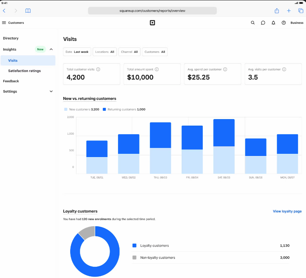
Task: Click the Square logo icon
Action: (152, 23)
